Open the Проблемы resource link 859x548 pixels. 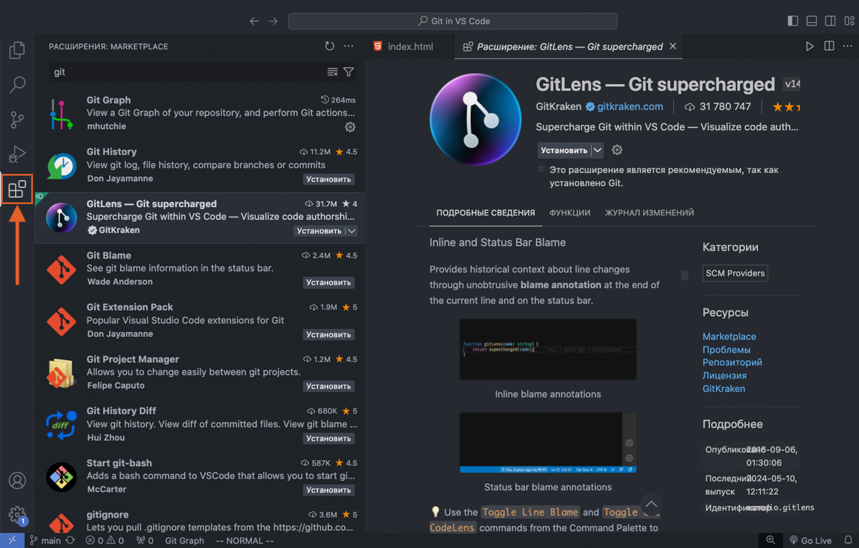pos(726,350)
